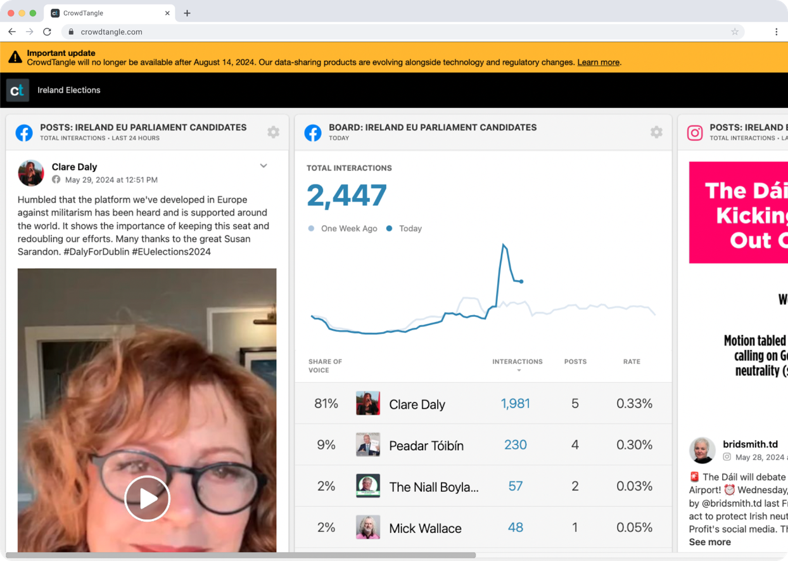Click The Niall Boyla... name in table
788x561 pixels.
pos(434,487)
